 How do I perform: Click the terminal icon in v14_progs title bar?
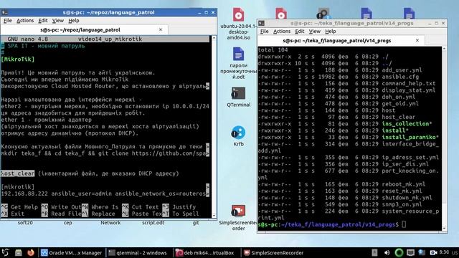[x=261, y=23]
